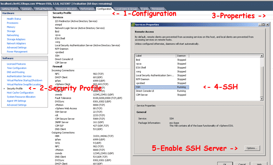Viewport: 273px width, 165px height.
Task: Click the services list scrollbar thumb
Action: pyautogui.click(x=262, y=82)
